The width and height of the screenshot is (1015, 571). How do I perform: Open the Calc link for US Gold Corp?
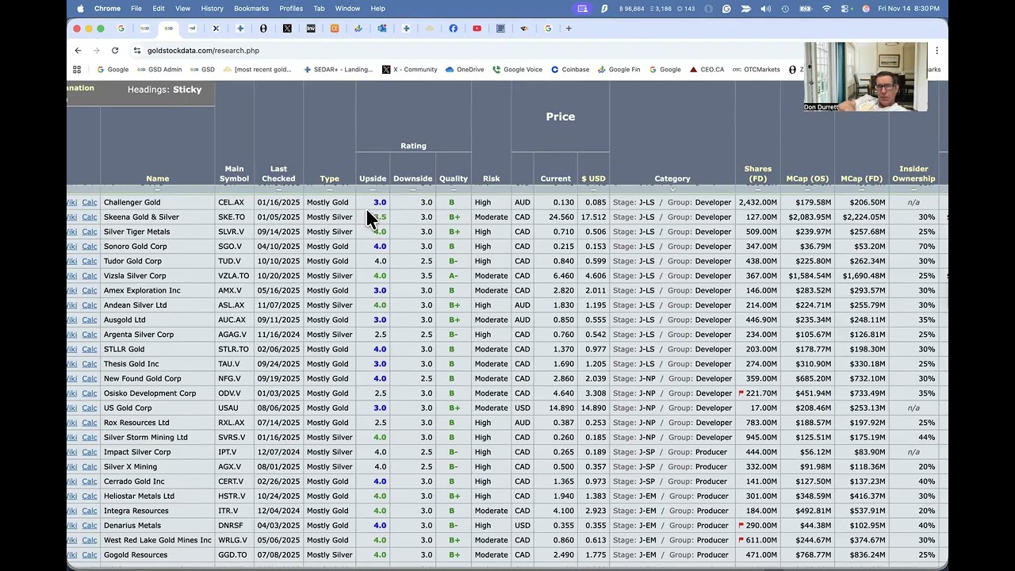pos(90,408)
